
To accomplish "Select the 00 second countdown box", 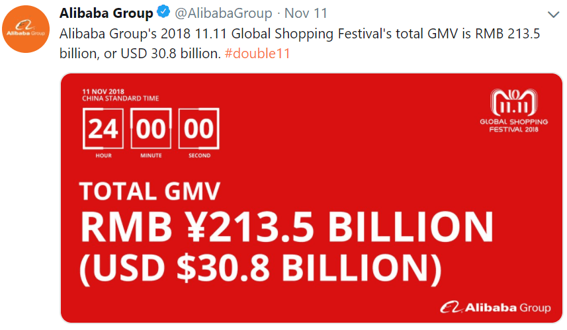I will pos(199,129).
